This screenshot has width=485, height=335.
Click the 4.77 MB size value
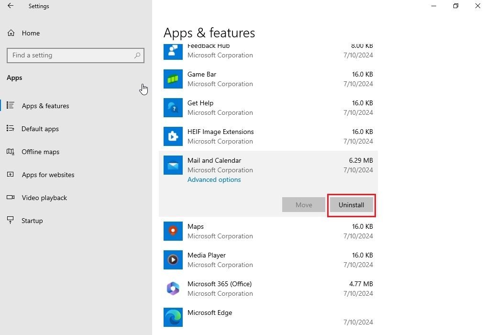tap(361, 284)
